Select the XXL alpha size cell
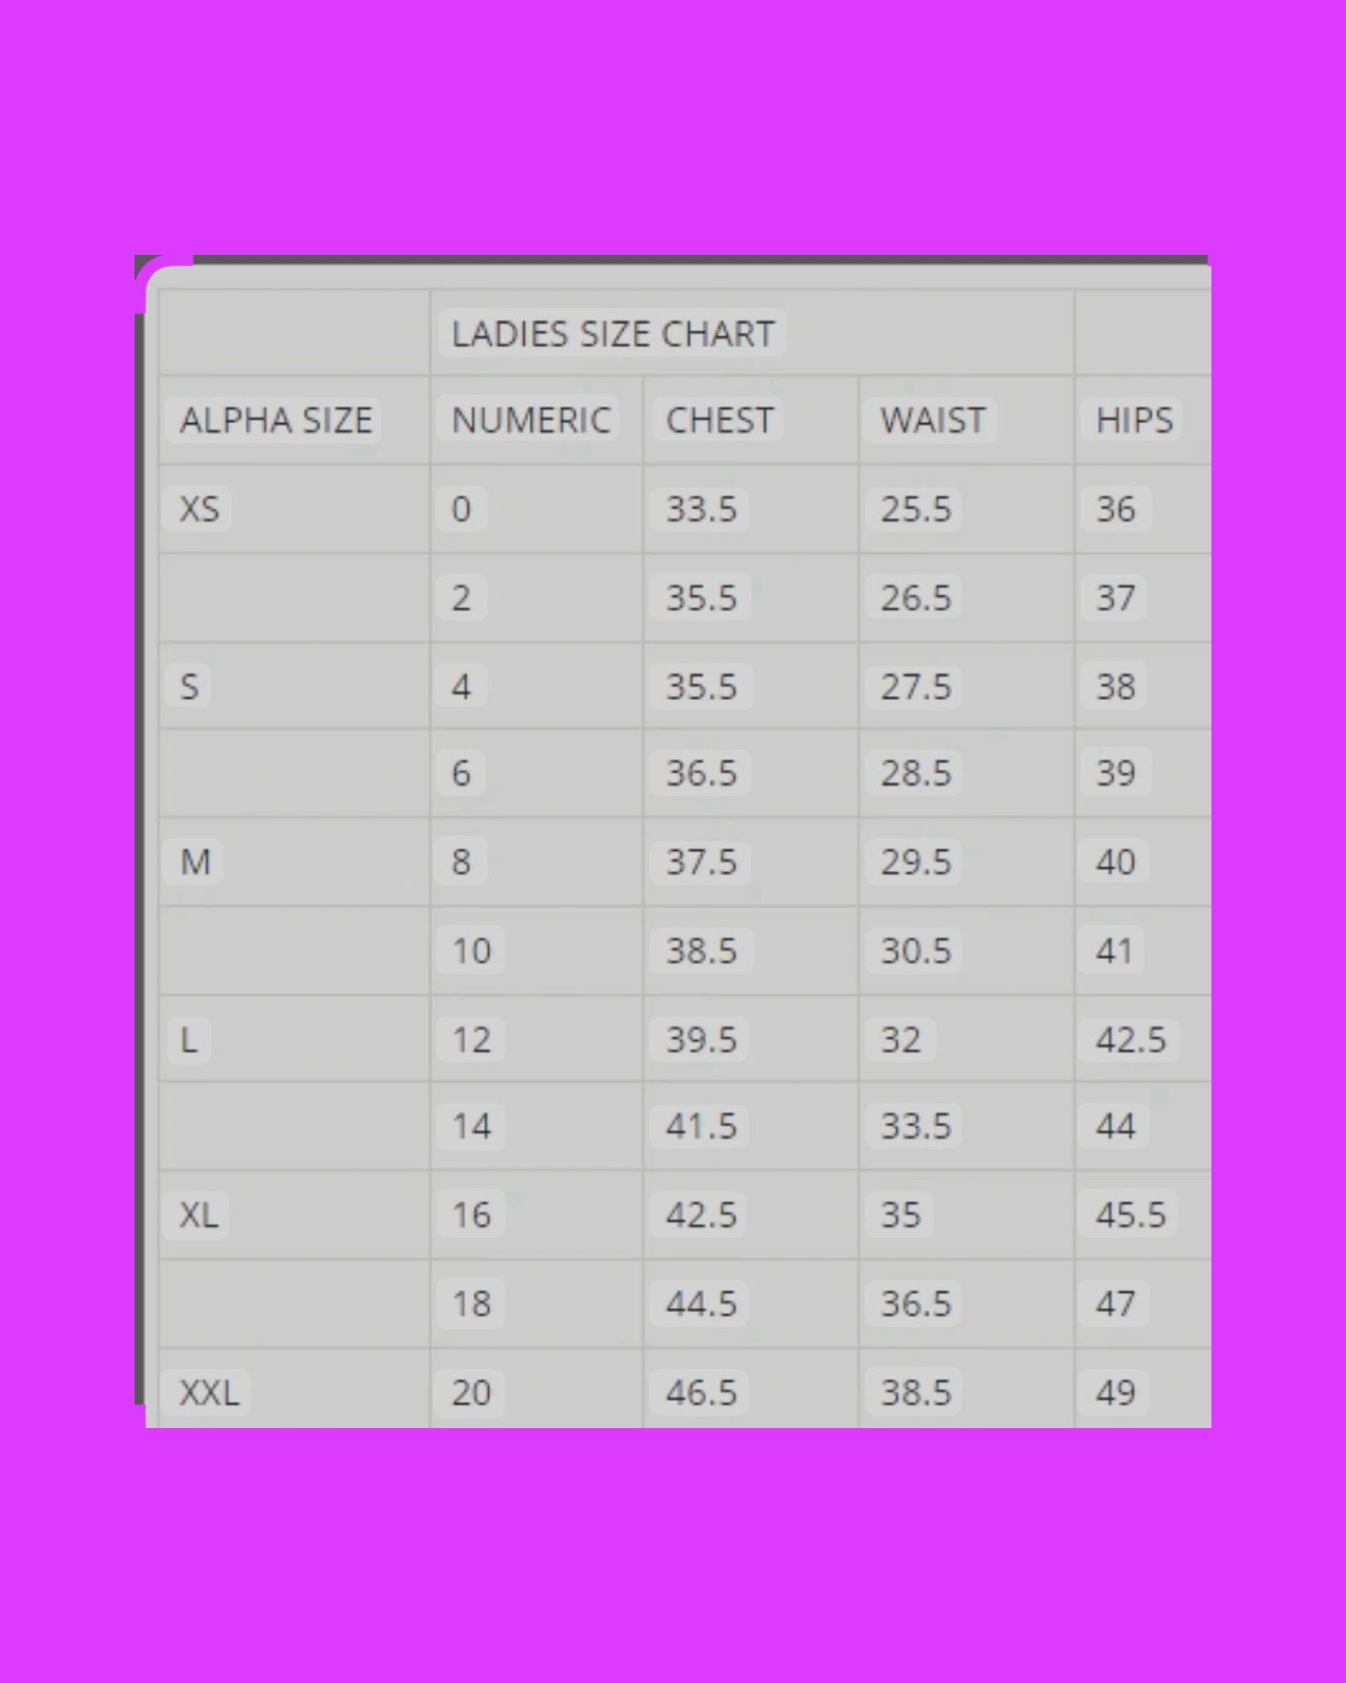The height and width of the screenshot is (1683, 1346). click(x=209, y=1393)
